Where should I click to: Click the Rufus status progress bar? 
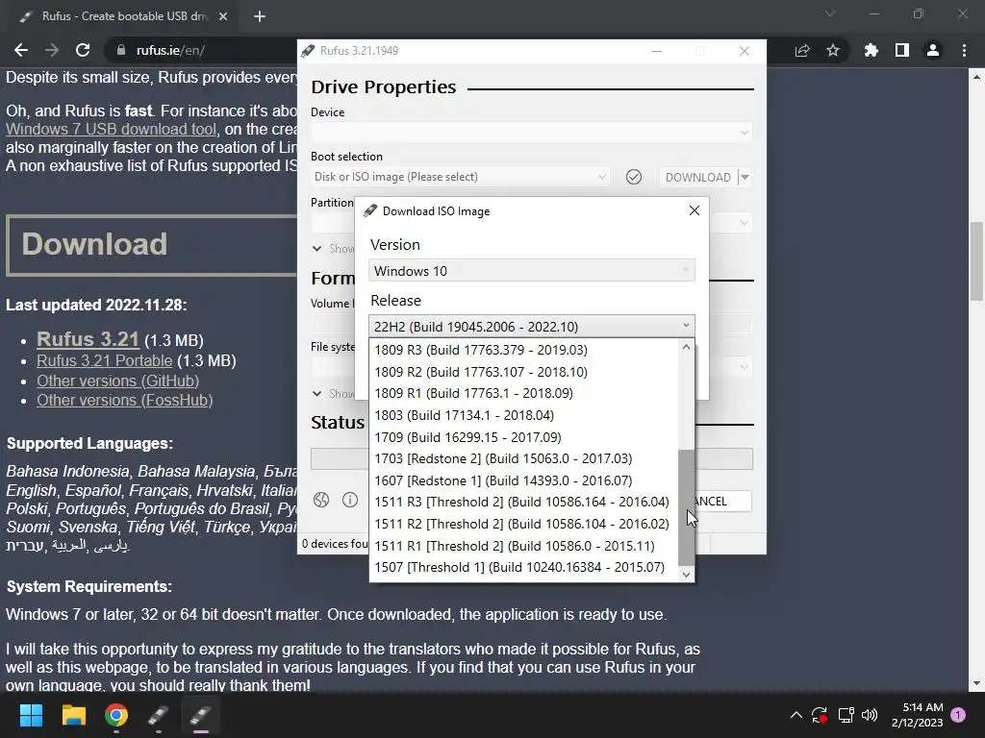coord(531,458)
